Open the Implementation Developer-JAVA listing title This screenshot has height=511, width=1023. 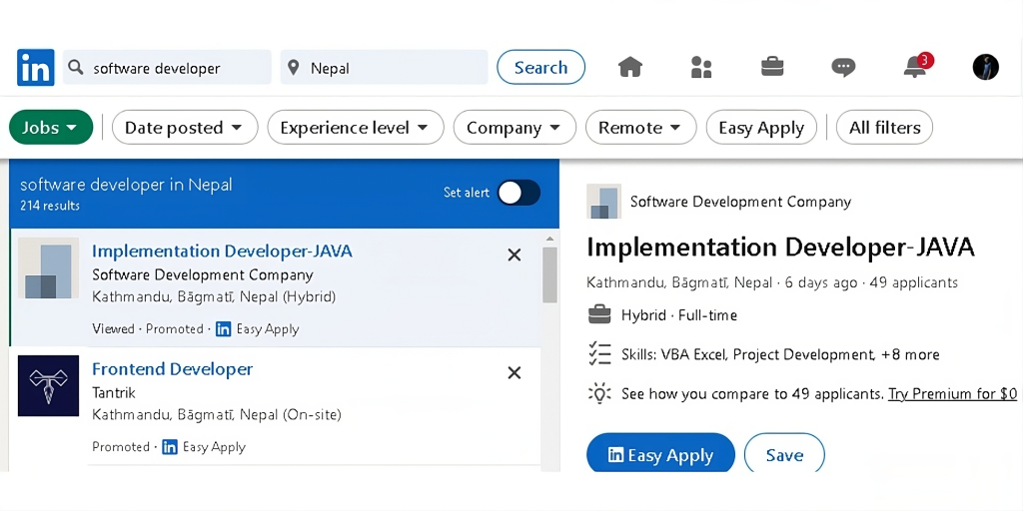[x=222, y=251]
